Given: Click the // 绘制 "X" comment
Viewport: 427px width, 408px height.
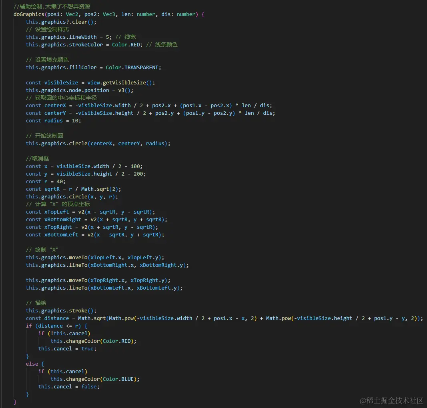Looking at the screenshot, I should pos(42,250).
